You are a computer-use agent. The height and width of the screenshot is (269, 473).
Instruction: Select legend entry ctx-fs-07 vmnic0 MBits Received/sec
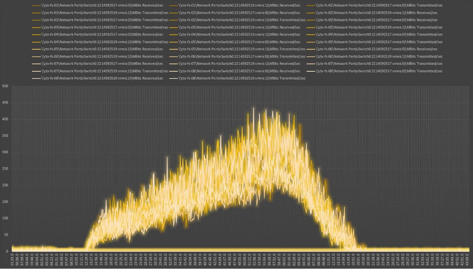click(97, 63)
